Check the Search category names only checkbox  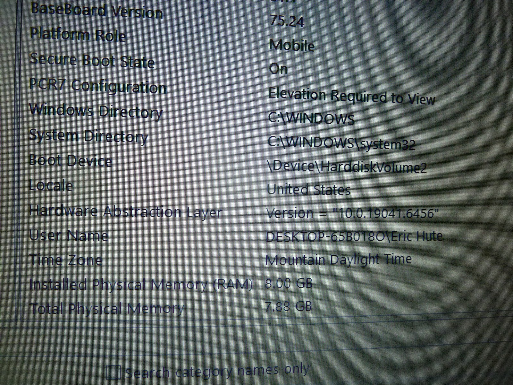(x=114, y=372)
